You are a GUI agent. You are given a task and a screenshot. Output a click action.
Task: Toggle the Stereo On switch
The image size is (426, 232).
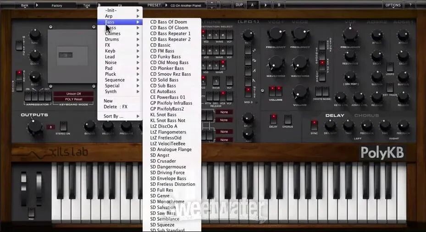tap(62, 127)
